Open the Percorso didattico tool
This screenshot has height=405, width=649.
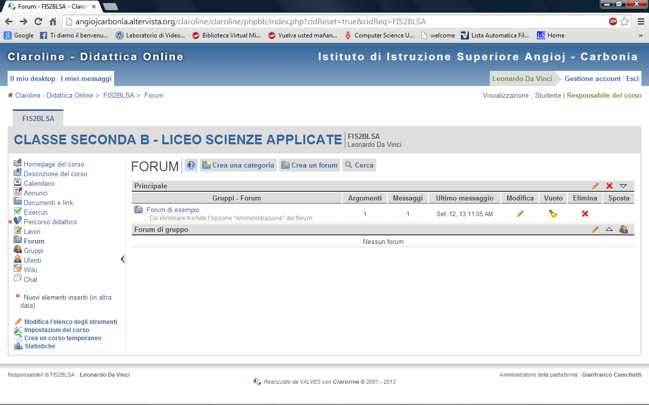point(50,222)
